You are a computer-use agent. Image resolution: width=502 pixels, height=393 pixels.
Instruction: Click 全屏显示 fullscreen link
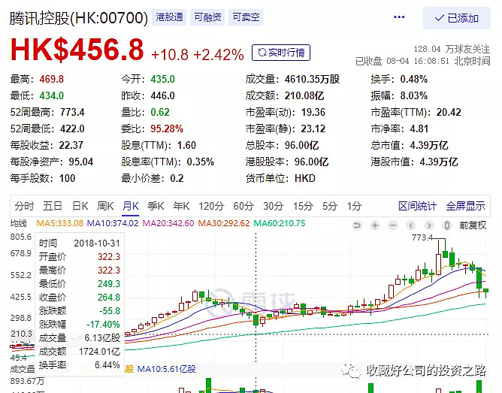[465, 206]
